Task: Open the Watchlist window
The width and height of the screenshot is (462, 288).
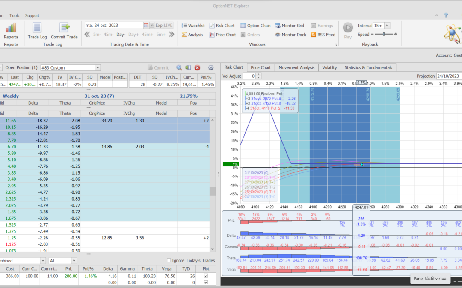Action: 193,26
